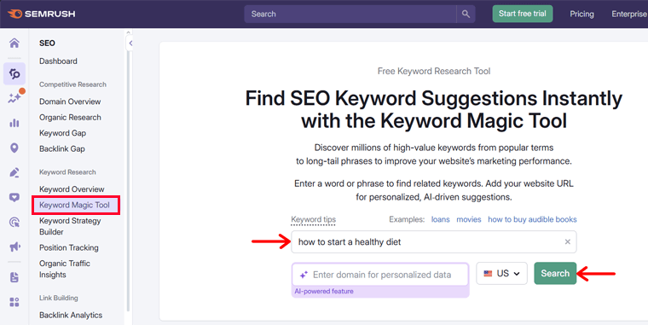This screenshot has height=325, width=648.
Task: Use example 'how to buy audible books'
Action: 532,219
